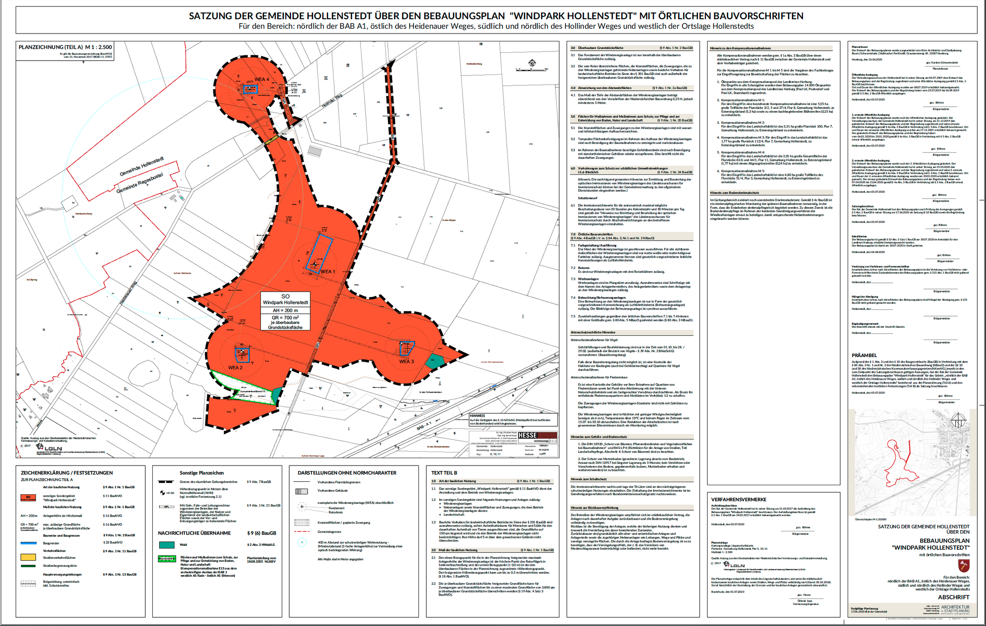Click the WEA 1 label on the map
The height and width of the screenshot is (626, 986).
[x=328, y=272]
